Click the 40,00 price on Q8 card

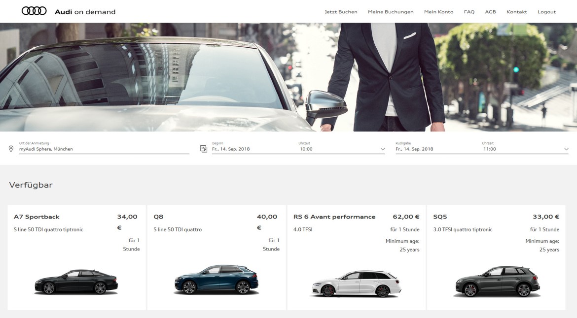pyautogui.click(x=267, y=217)
